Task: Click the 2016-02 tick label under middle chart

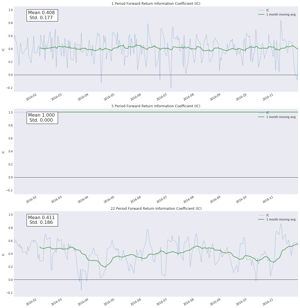Action: coord(31,199)
